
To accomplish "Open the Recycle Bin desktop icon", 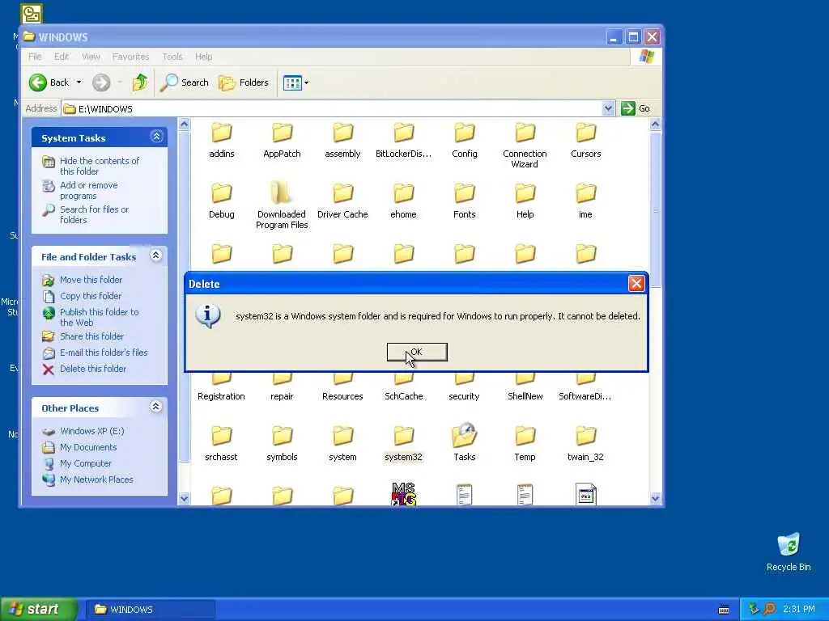I will click(789, 552).
